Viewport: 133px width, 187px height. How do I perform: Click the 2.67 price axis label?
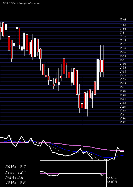(x=123, y=72)
